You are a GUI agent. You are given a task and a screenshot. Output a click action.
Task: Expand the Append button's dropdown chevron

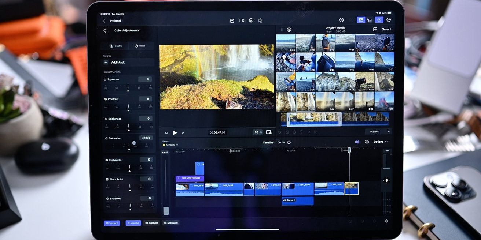[x=388, y=131]
